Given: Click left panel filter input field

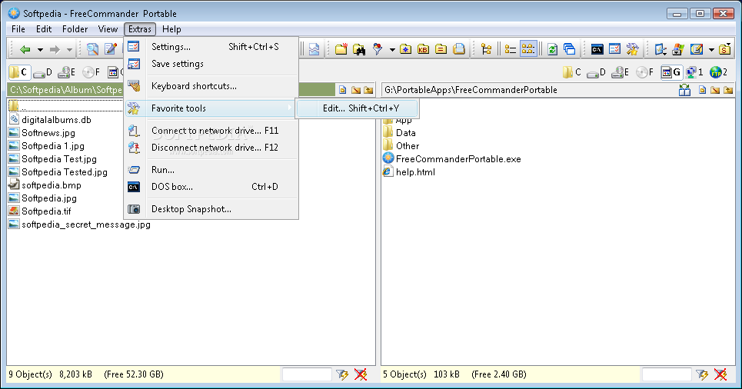Looking at the screenshot, I should (307, 374).
